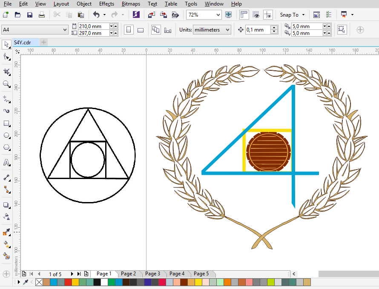Open the File menu
Image resolution: width=379 pixels, height=289 pixels.
8,4
